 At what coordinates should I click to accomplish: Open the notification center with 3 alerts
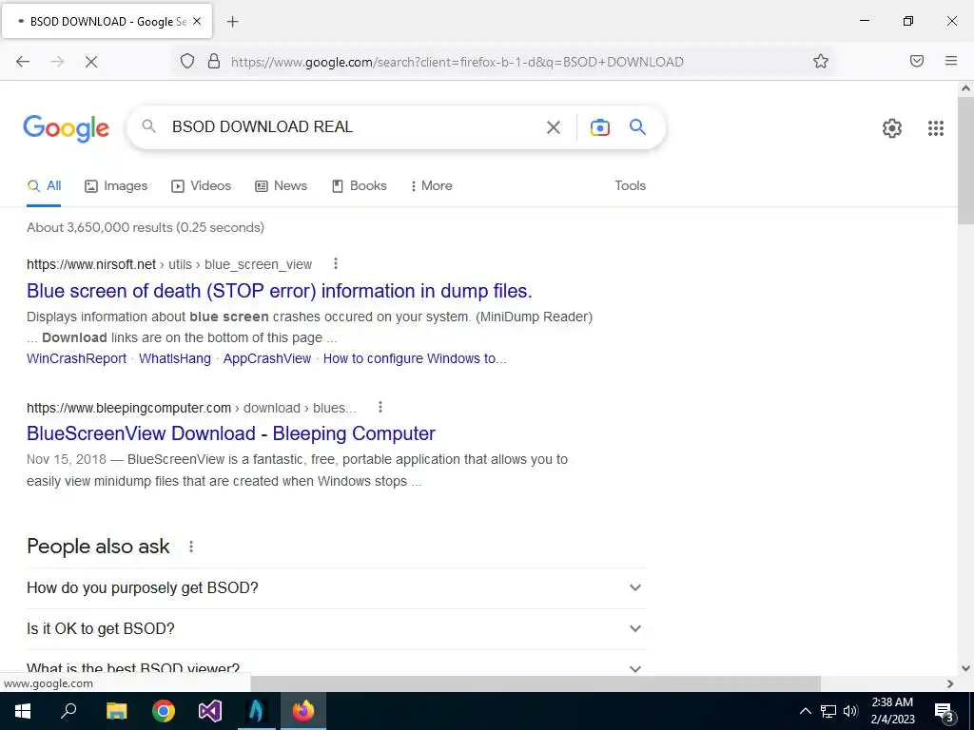click(945, 712)
